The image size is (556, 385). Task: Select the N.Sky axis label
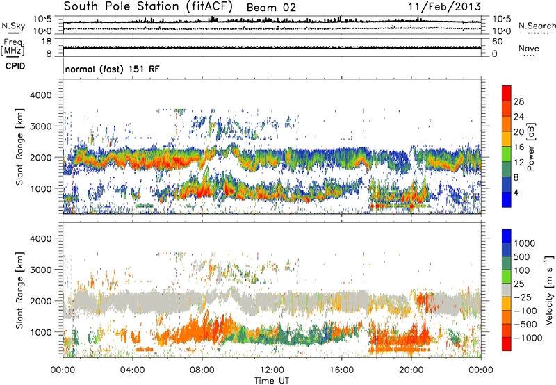click(x=13, y=26)
